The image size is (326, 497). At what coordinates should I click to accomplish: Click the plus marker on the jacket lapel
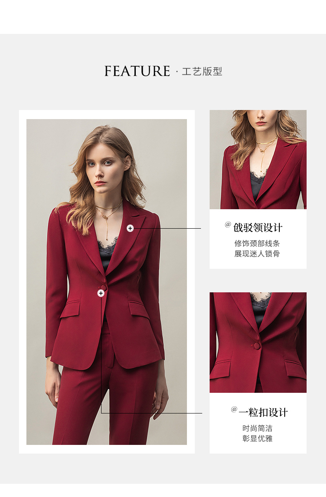coord(130,228)
